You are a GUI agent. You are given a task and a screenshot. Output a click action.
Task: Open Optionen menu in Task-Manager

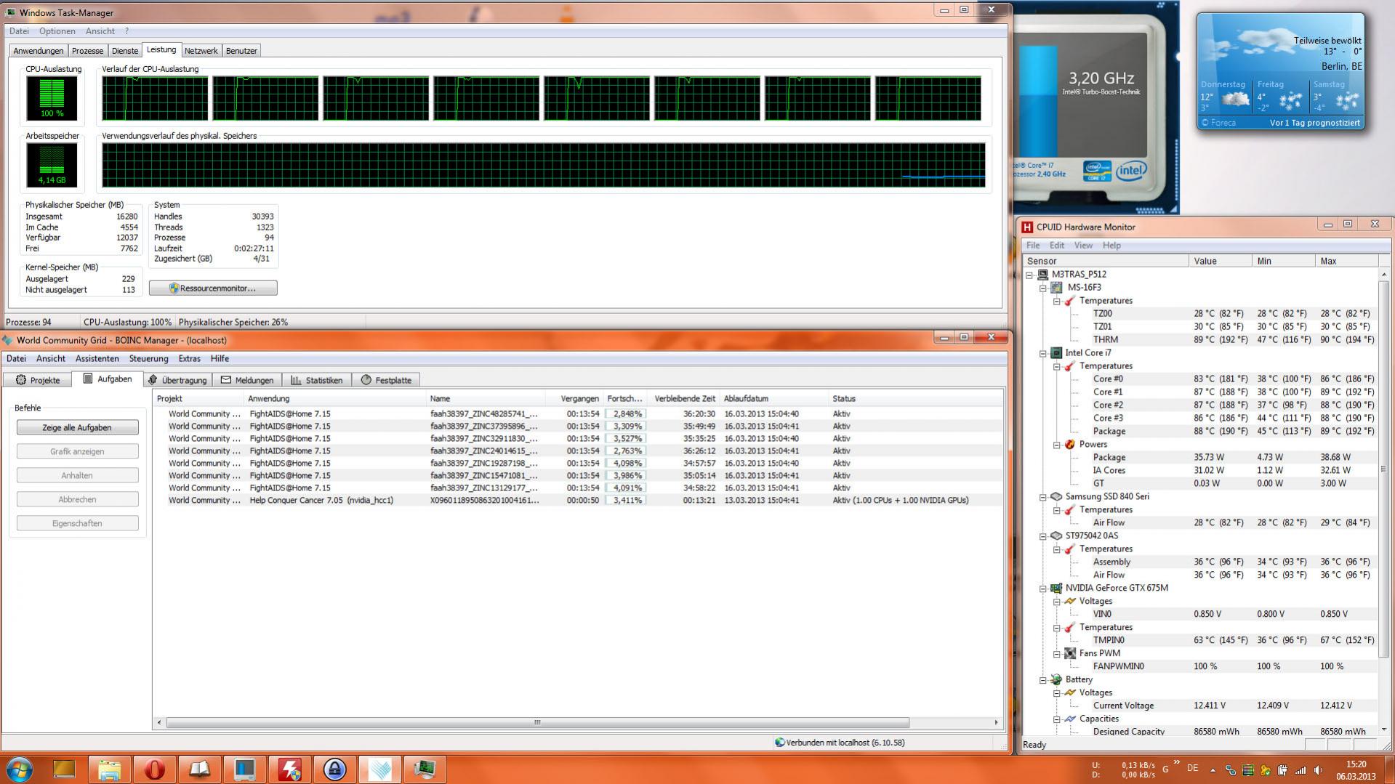click(57, 31)
